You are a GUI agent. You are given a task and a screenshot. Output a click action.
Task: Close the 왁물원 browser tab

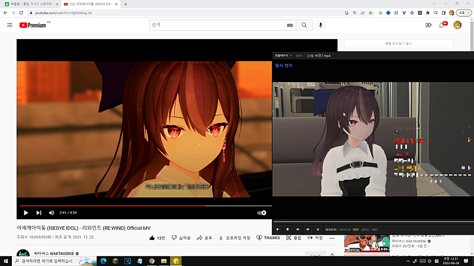point(57,4)
